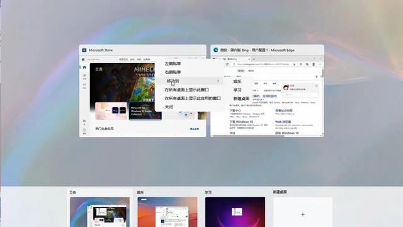
Task: Click the 工作 desktop name label
Action: point(72,192)
